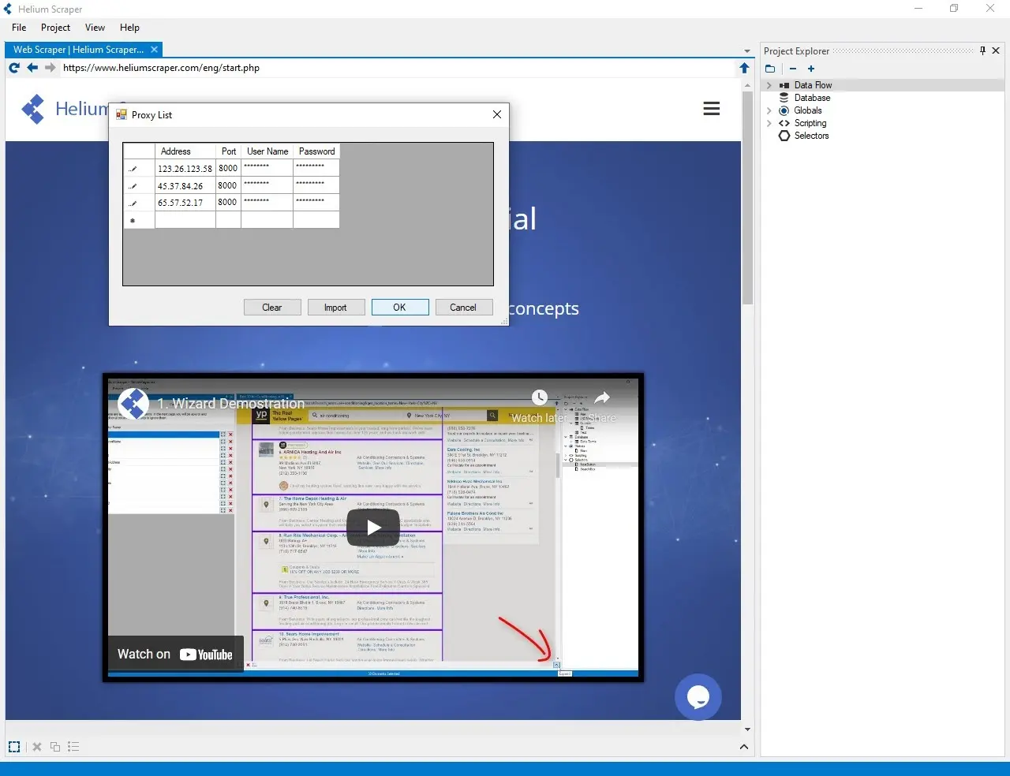Open the hamburger menu on the webpage
The width and height of the screenshot is (1010, 776).
711,109
